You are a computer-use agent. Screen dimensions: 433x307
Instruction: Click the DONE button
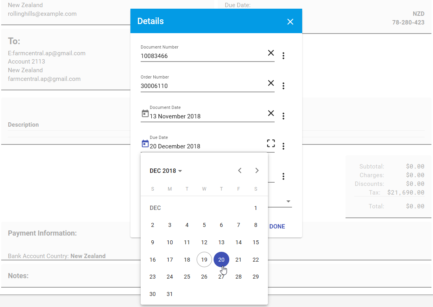click(277, 227)
